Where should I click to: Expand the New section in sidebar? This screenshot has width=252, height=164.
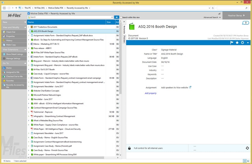(x=25, y=22)
